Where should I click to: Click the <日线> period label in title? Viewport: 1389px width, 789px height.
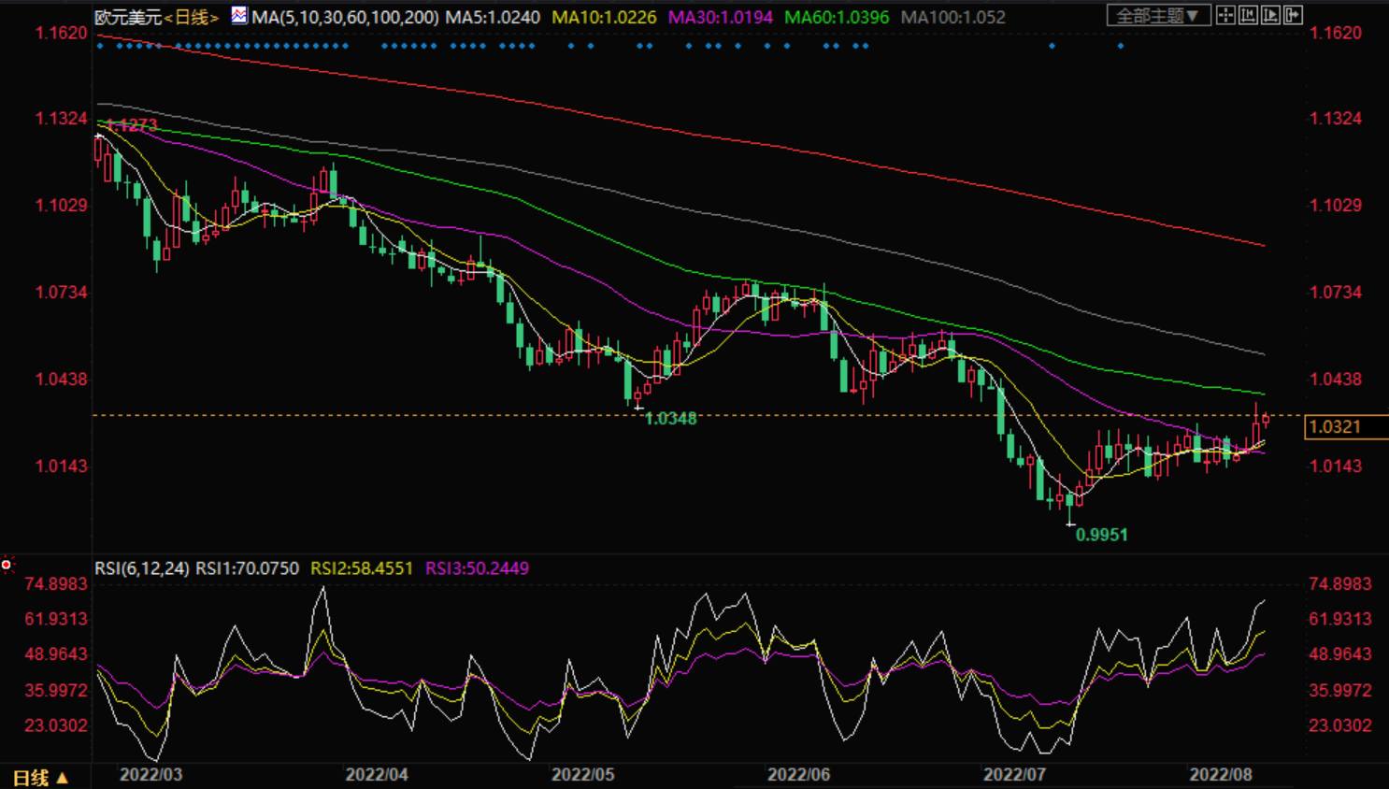click(191, 17)
